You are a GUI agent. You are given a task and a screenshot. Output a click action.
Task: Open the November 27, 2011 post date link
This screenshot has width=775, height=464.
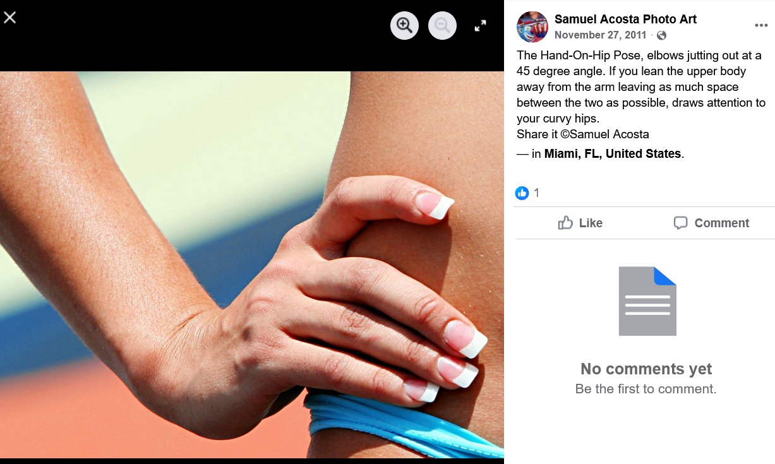click(601, 35)
